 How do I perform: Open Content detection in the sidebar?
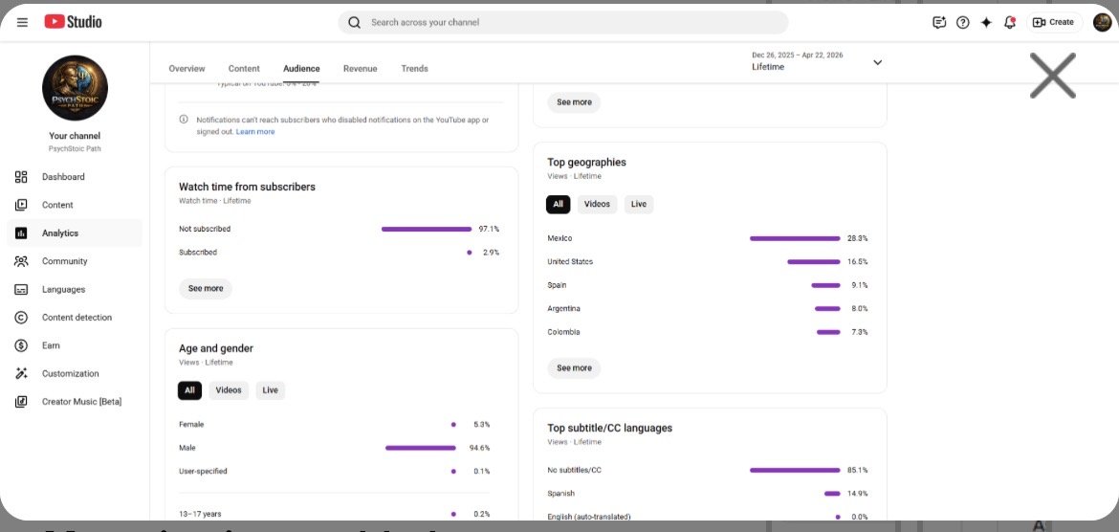pyautogui.click(x=75, y=317)
